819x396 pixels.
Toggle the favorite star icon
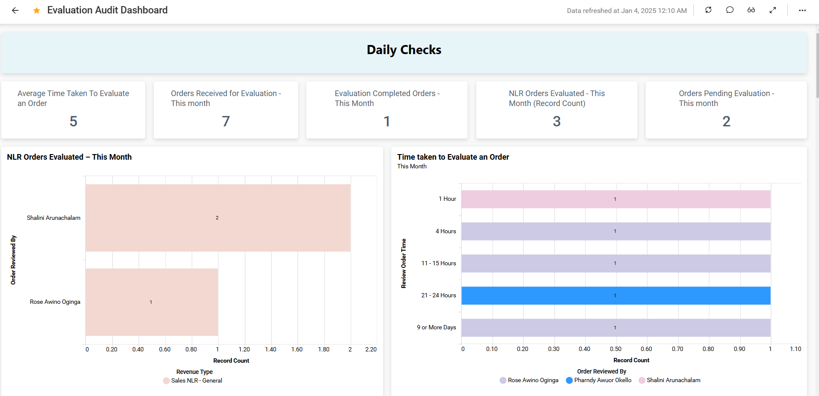(37, 10)
